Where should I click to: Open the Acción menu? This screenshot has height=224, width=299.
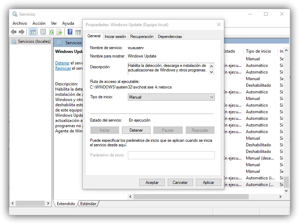point(39,23)
